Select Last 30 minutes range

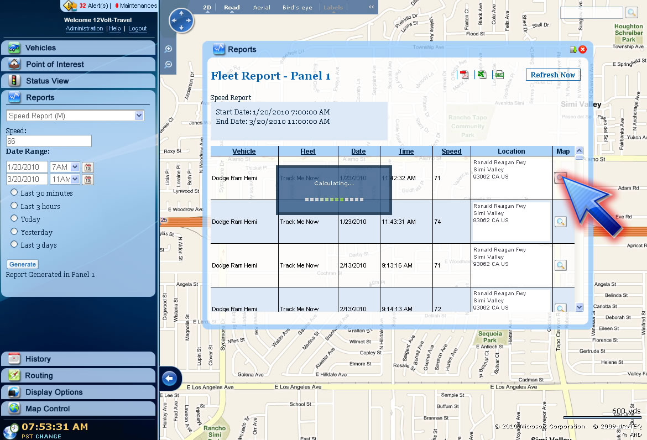[14, 192]
